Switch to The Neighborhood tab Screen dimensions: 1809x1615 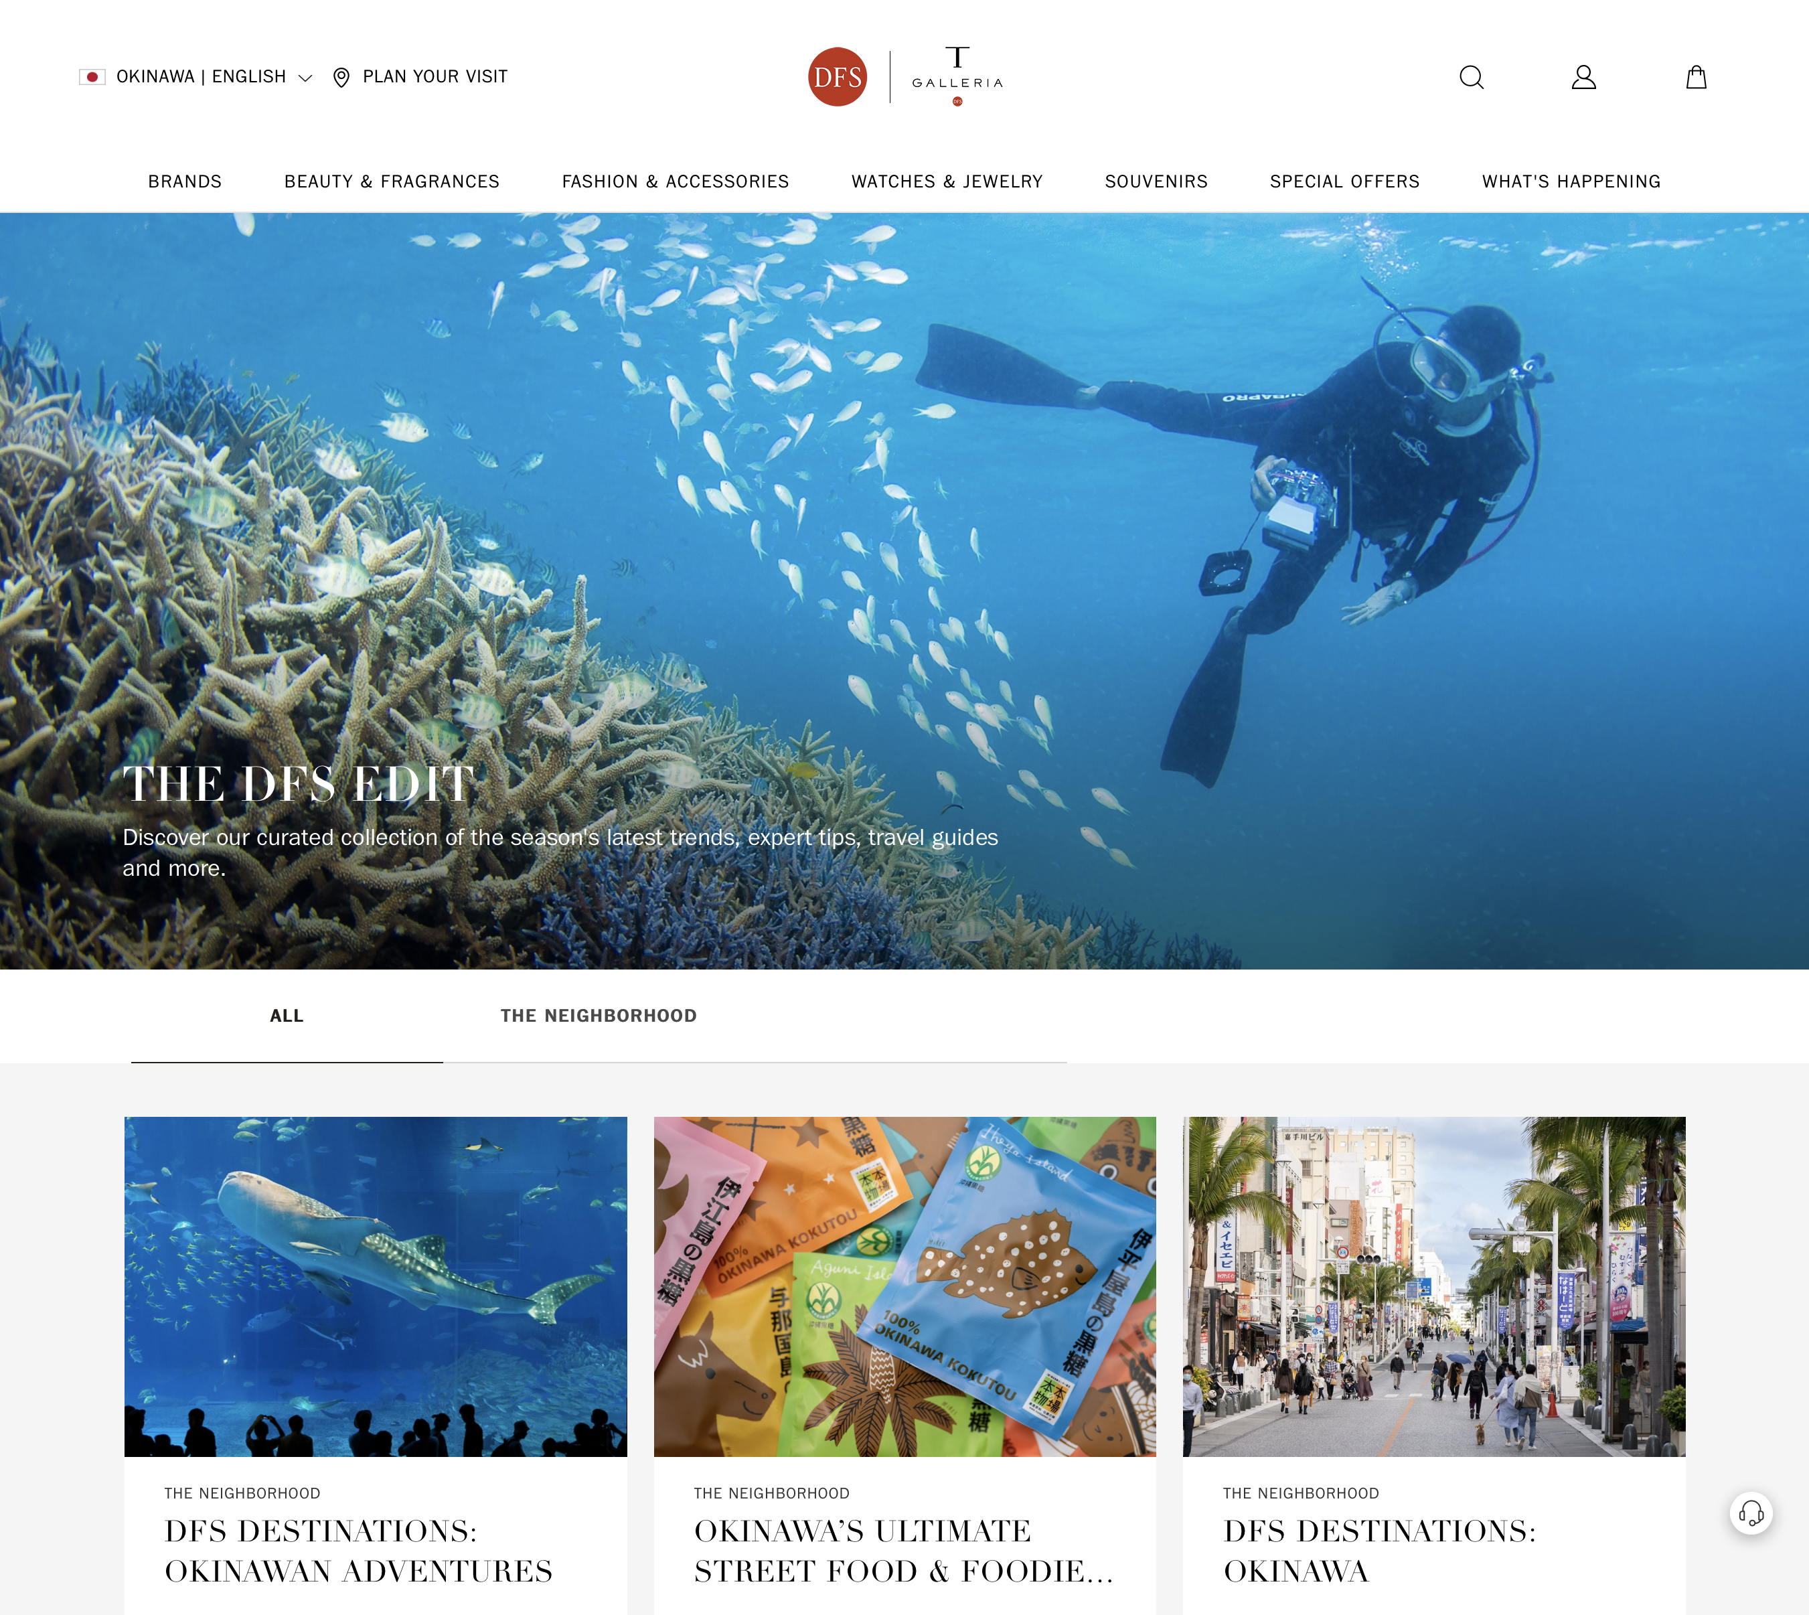coord(599,1016)
